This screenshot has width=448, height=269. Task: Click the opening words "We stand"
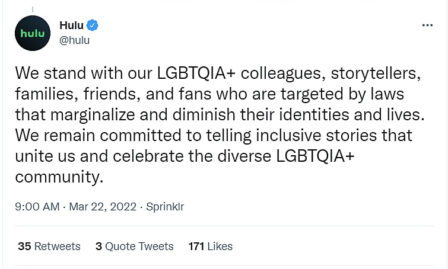49,75
